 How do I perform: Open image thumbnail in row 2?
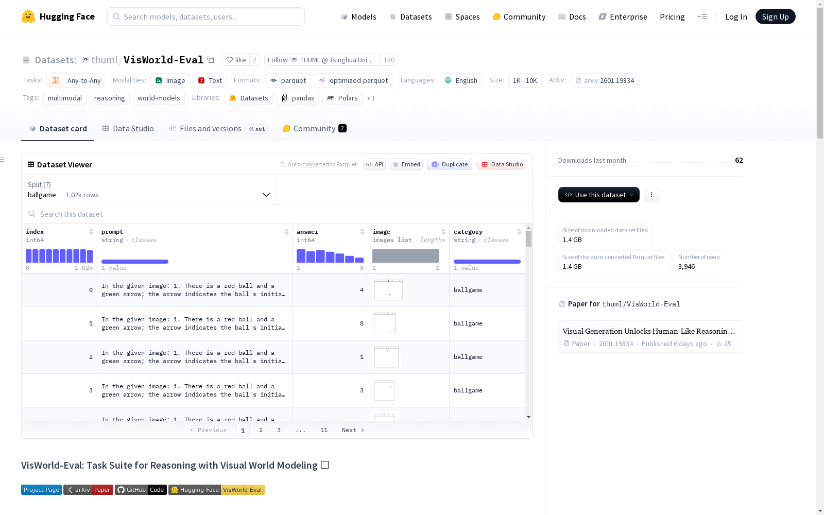click(x=387, y=357)
